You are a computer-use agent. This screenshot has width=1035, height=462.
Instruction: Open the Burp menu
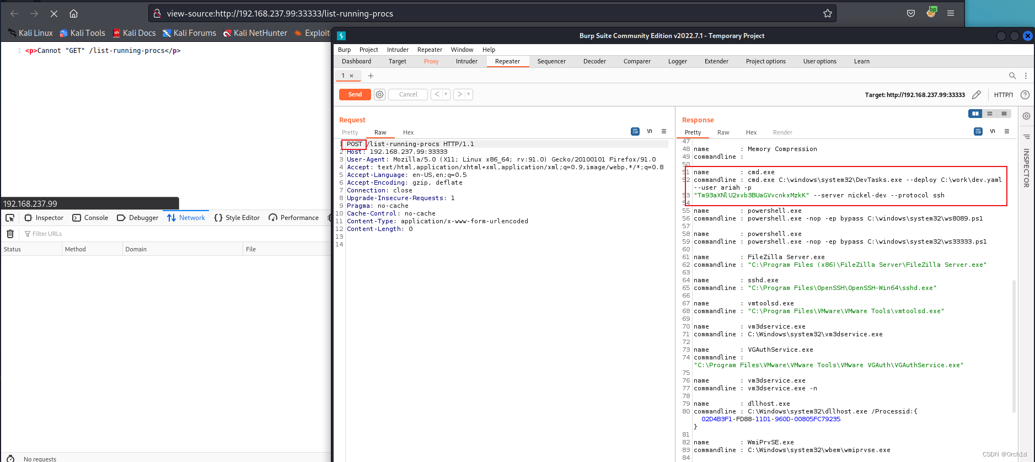(x=344, y=50)
